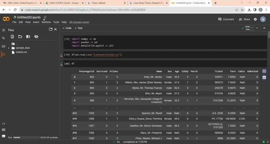This screenshot has width=270, height=144.
Task: Collapse the header with chevron arrow
Action: point(264,28)
